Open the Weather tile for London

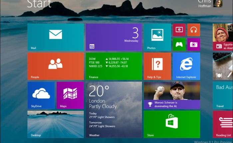point(114,110)
